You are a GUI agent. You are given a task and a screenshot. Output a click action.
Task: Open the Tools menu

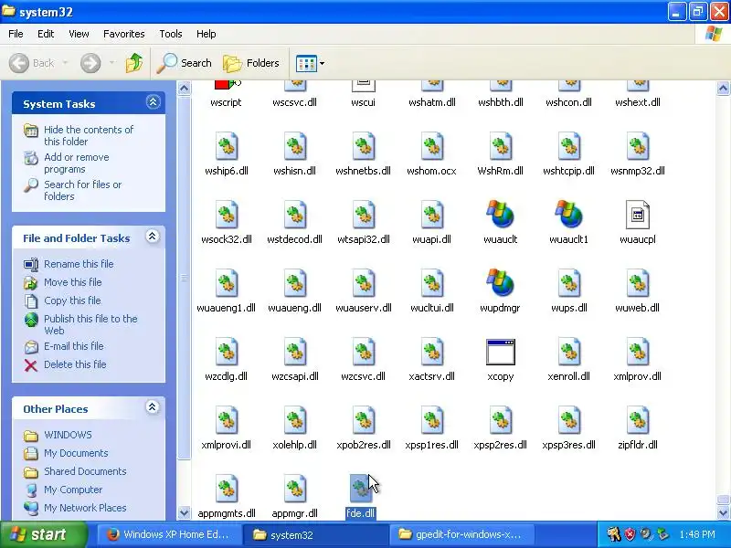[171, 34]
